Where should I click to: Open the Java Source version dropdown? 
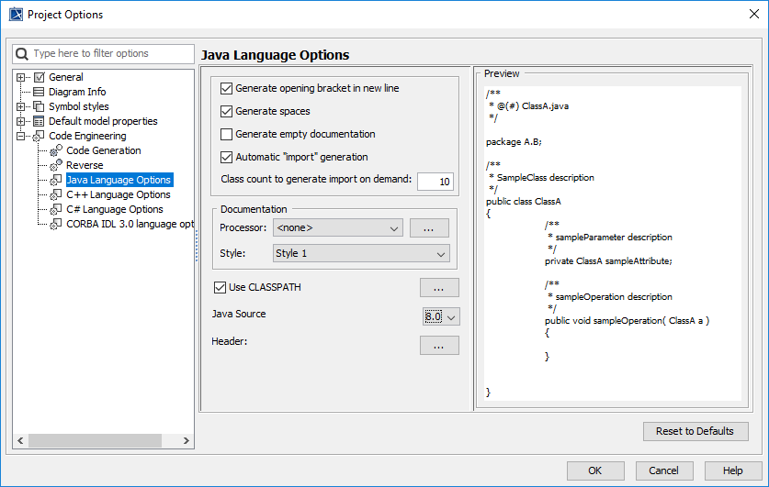click(x=440, y=316)
